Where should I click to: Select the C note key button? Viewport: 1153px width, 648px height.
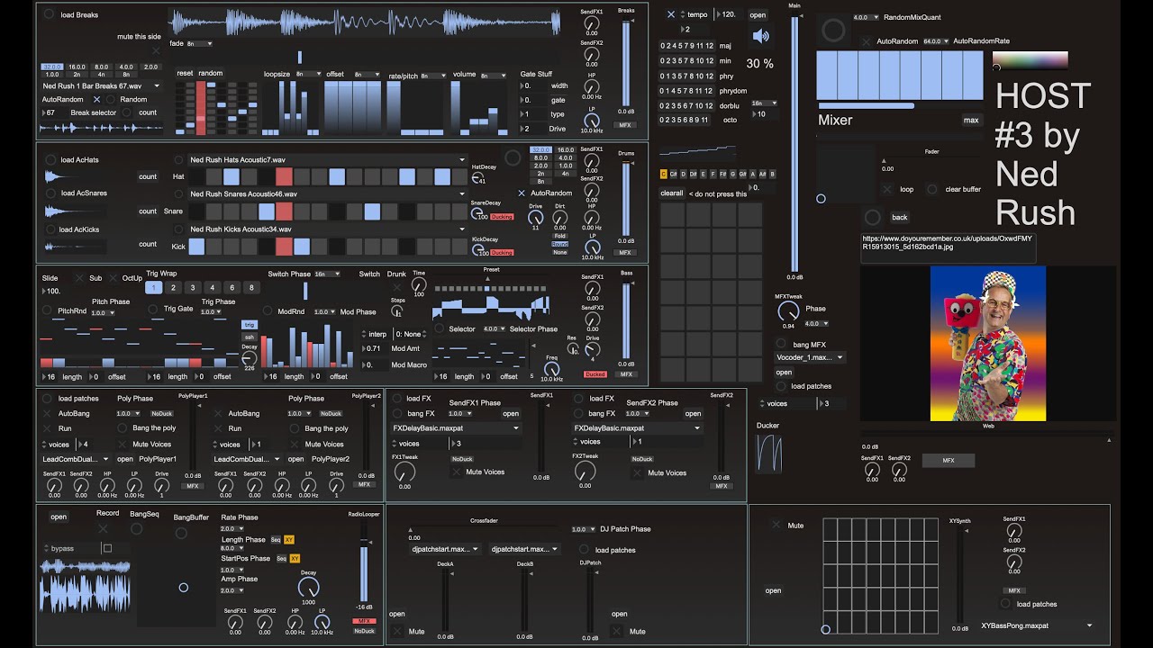tap(664, 174)
